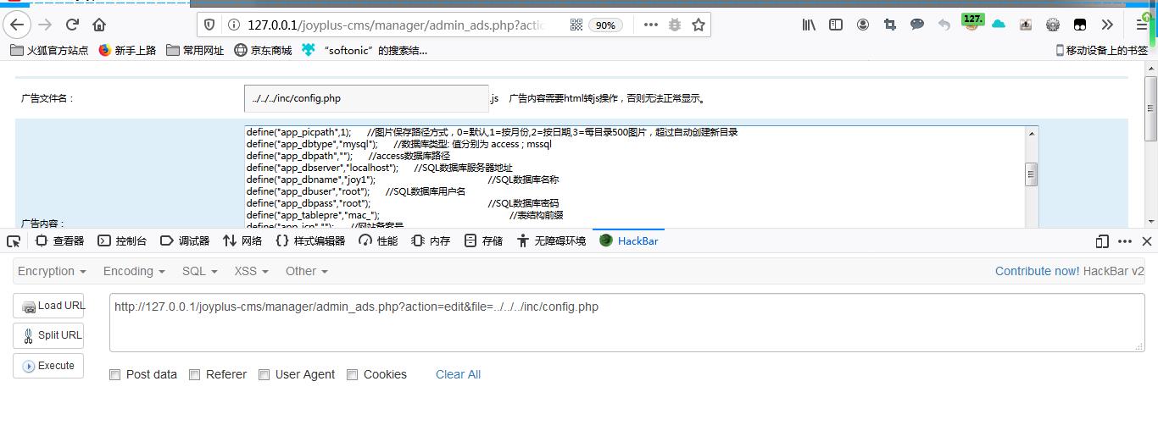Reload the current page

tap(73, 25)
